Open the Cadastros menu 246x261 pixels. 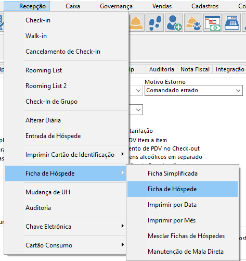(x=205, y=6)
